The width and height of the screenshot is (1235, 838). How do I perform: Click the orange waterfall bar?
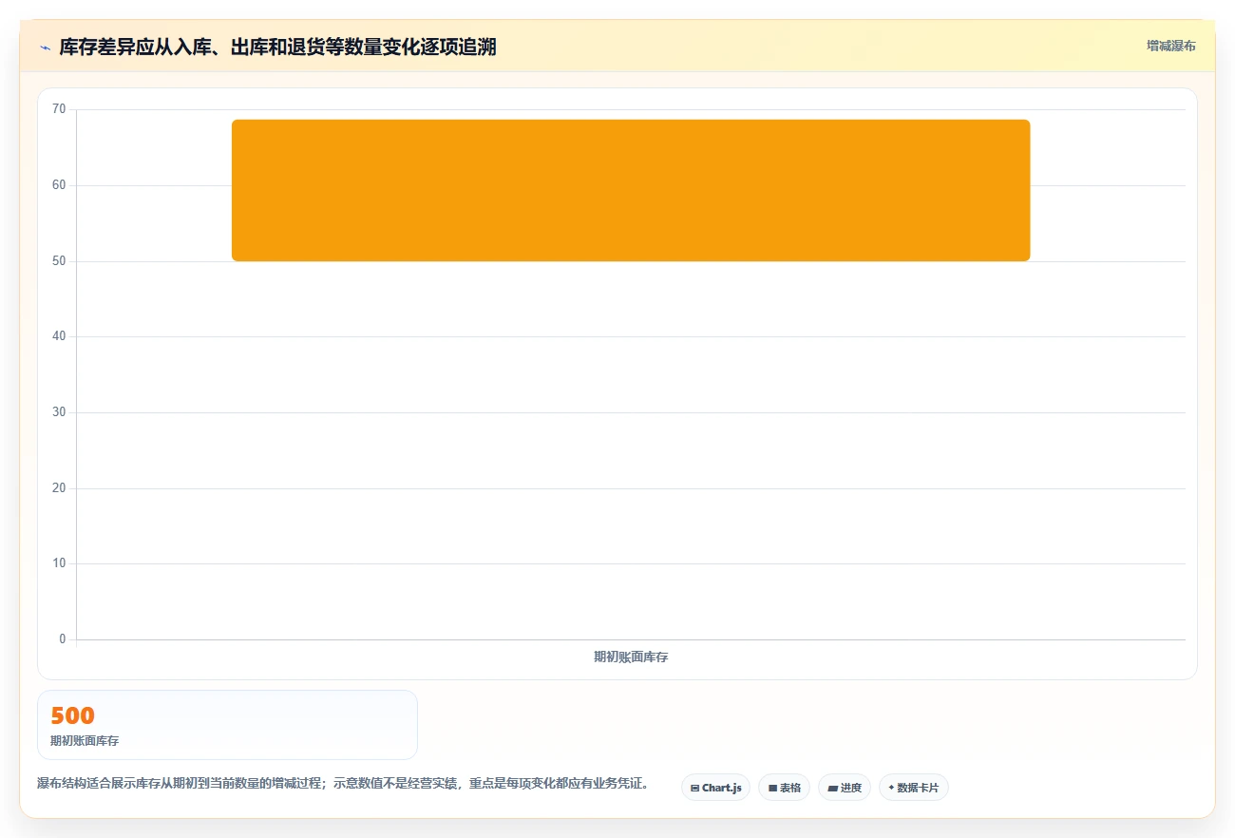point(631,190)
